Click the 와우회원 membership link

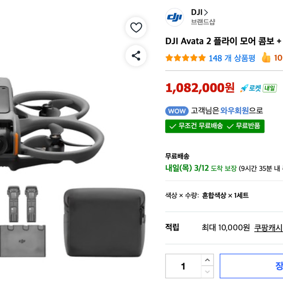click(x=234, y=111)
